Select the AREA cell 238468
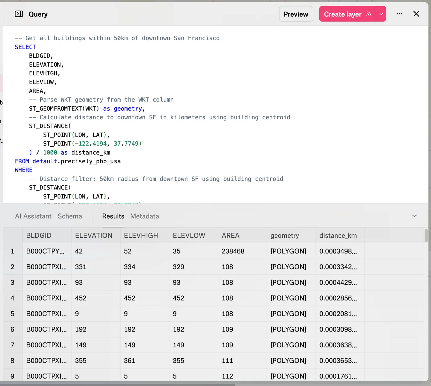 [x=242, y=251]
